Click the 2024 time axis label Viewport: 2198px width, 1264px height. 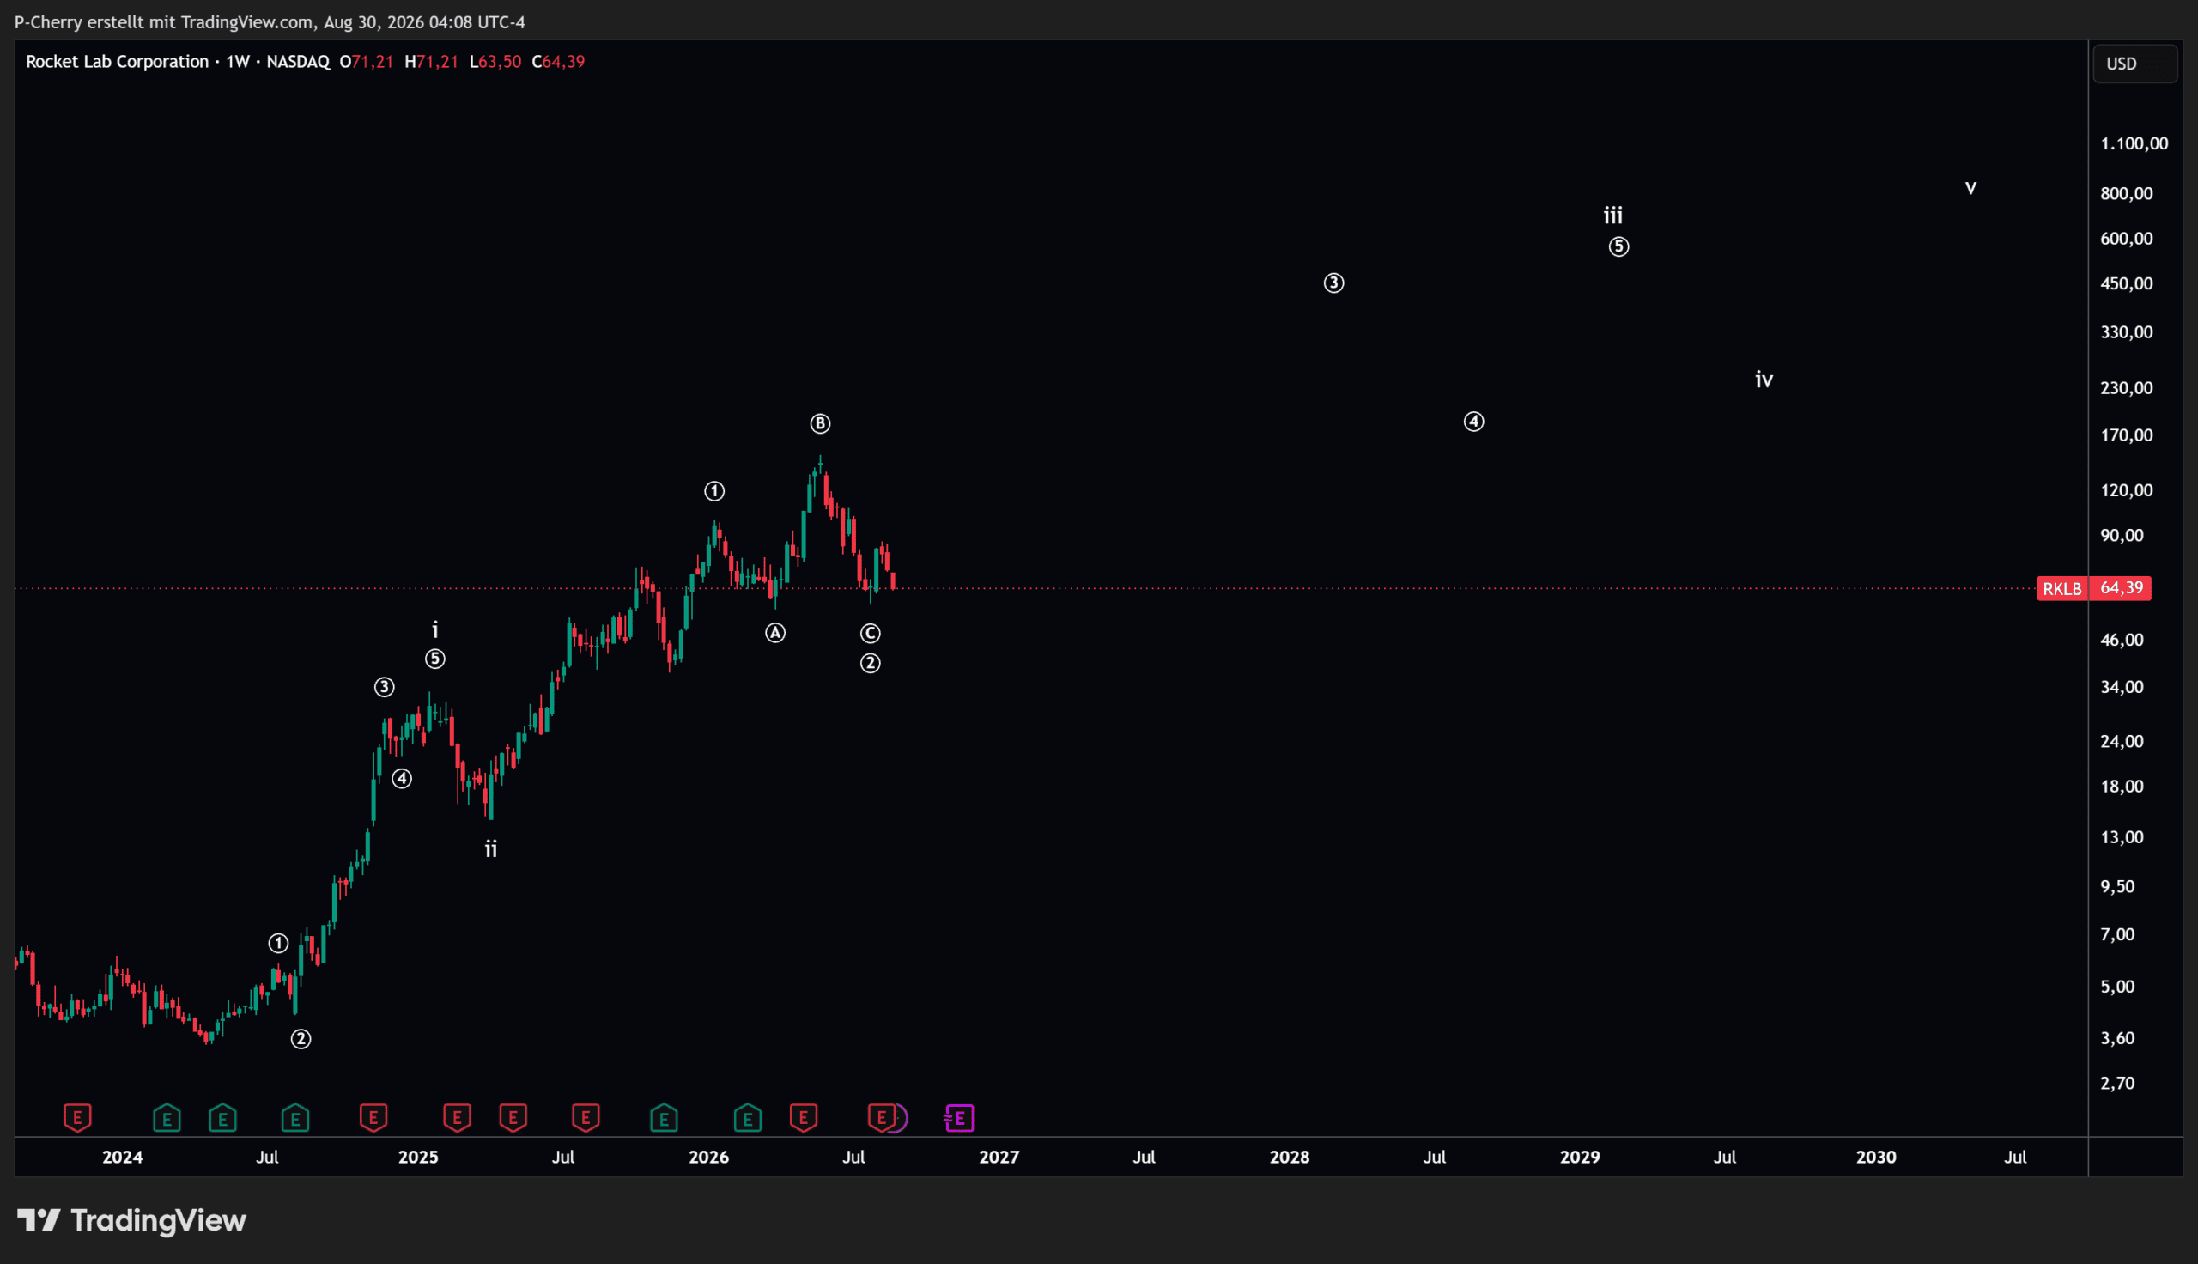(123, 1158)
